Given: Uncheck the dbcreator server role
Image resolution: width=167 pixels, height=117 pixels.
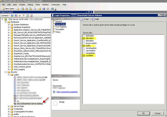Looking at the screenshot, I should click(x=84, y=38).
